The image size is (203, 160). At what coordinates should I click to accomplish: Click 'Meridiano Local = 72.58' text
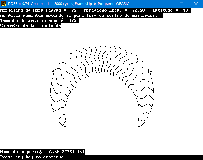(114, 10)
